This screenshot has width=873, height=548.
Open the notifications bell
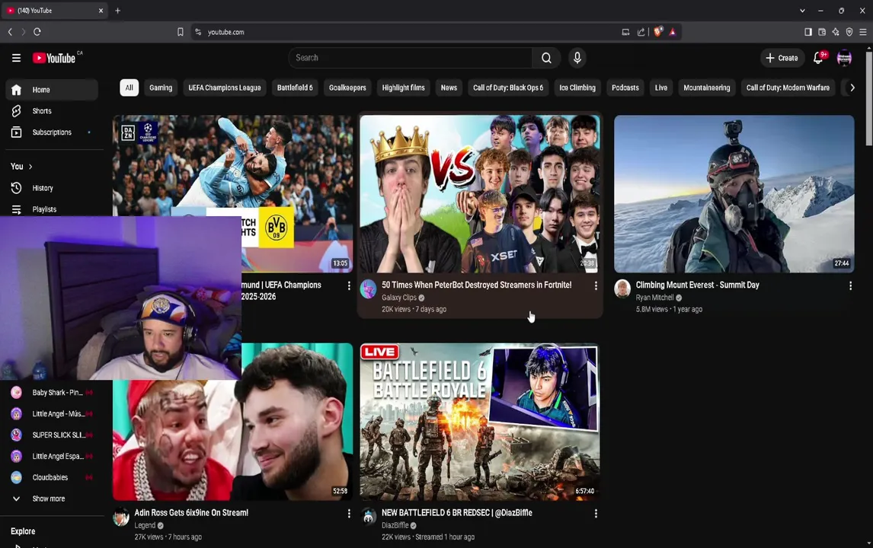(x=818, y=58)
